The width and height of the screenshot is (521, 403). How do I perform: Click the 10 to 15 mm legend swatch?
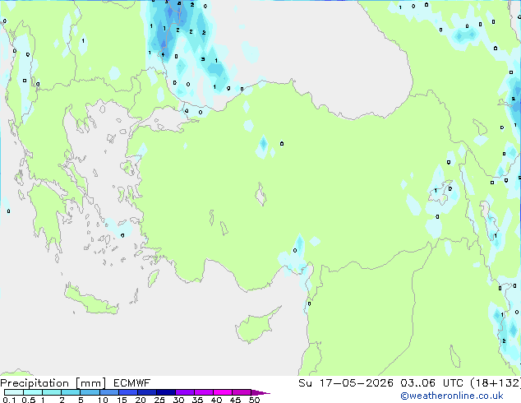point(108,392)
